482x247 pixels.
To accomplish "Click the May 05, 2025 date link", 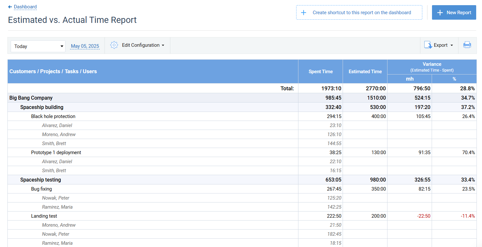I will coord(85,46).
